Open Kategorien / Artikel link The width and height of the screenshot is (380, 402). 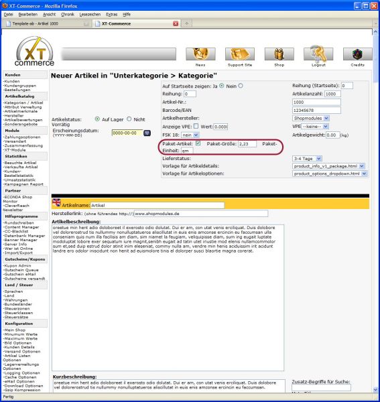point(23,103)
